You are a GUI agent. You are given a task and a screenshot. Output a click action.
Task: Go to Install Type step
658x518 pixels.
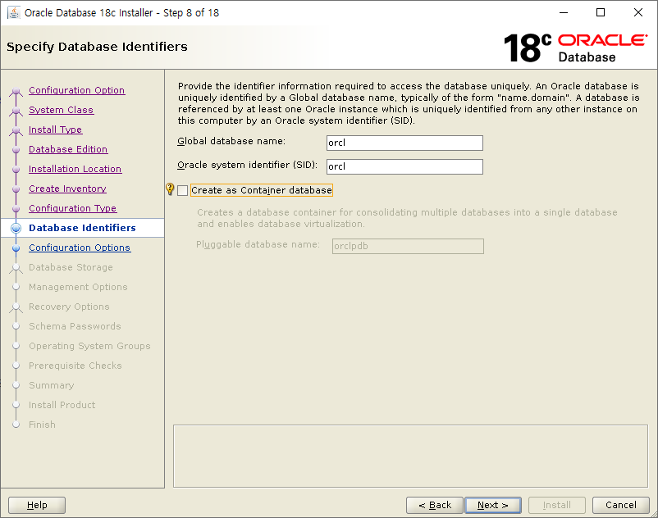(56, 129)
